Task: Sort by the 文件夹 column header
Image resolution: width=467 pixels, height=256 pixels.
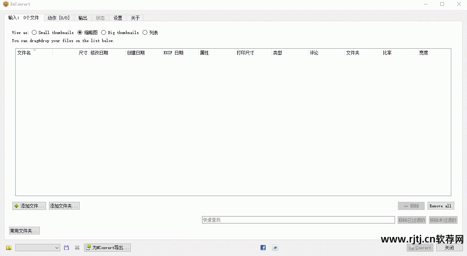Action: 363,53
